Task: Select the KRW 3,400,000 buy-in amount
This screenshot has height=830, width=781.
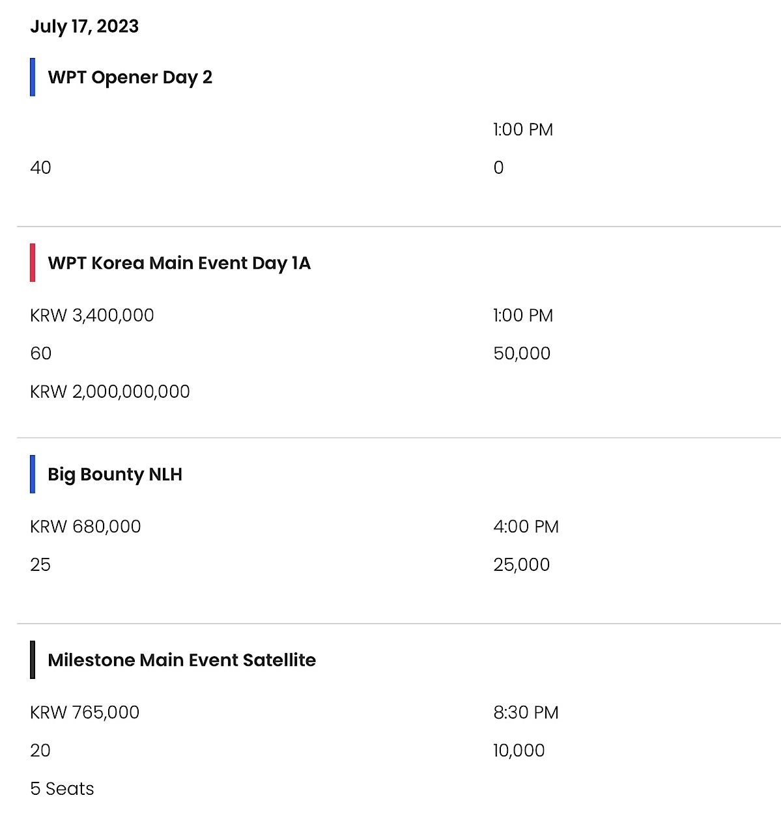Action: (92, 316)
